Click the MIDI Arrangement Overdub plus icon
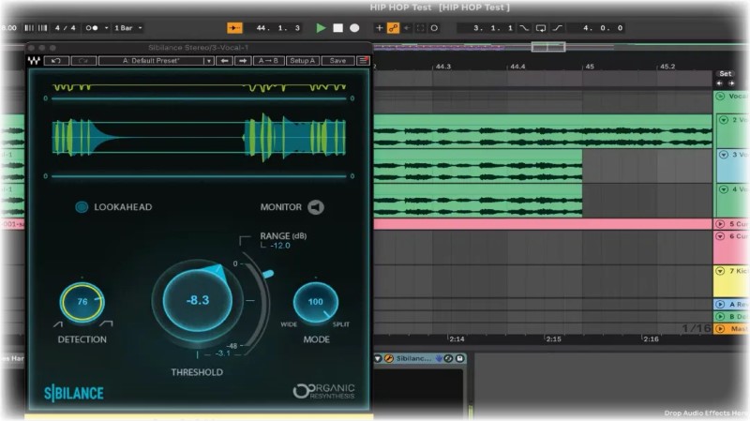750x421 pixels. pos(379,28)
